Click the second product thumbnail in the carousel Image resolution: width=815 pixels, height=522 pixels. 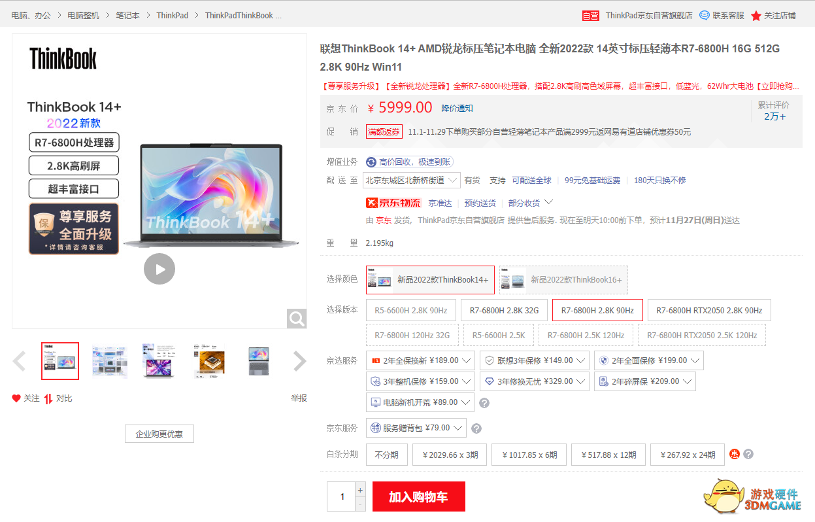[x=109, y=361]
